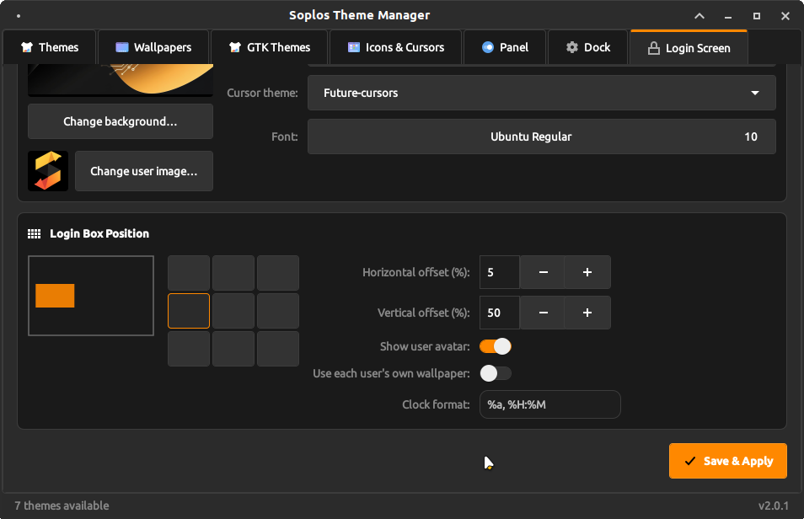Viewport: 804px width, 519px height.
Task: Select bottom-right login box position
Action: pyautogui.click(x=278, y=349)
